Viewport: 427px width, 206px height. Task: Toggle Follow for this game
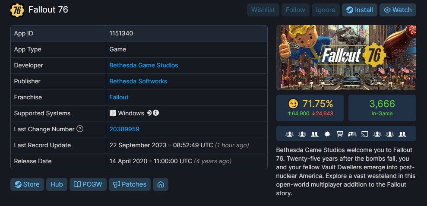point(295,10)
